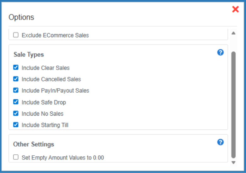Uncheck the Include No Sales checkbox
This screenshot has height=173, width=246.
tap(16, 113)
